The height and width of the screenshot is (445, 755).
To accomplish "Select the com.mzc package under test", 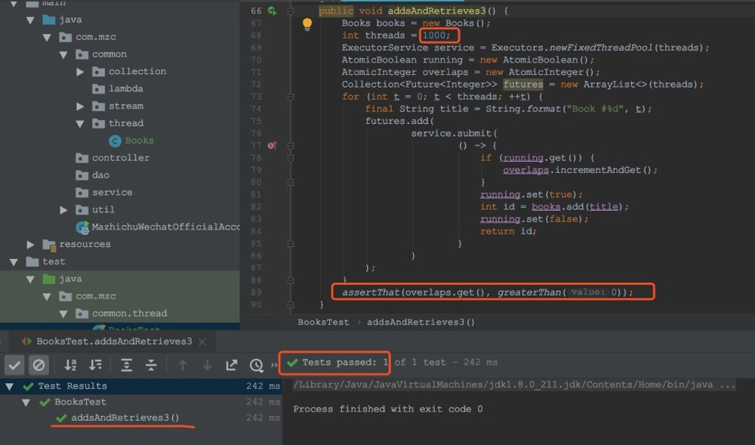I will pyautogui.click(x=95, y=296).
